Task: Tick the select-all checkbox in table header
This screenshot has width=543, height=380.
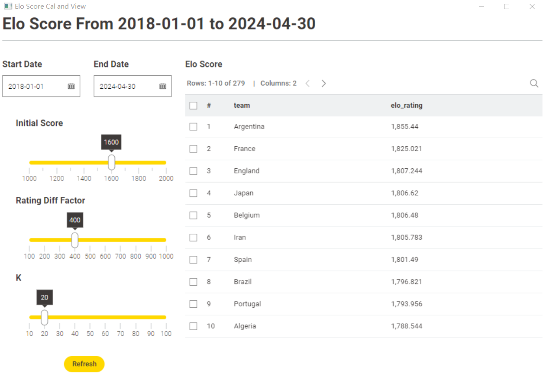Action: (x=194, y=105)
